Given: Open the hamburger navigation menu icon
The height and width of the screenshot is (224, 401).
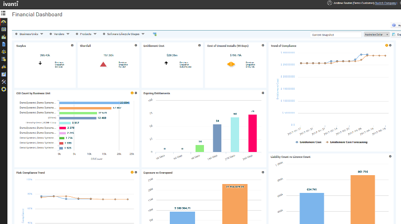Looking at the screenshot, I should pyautogui.click(x=3, y=13).
